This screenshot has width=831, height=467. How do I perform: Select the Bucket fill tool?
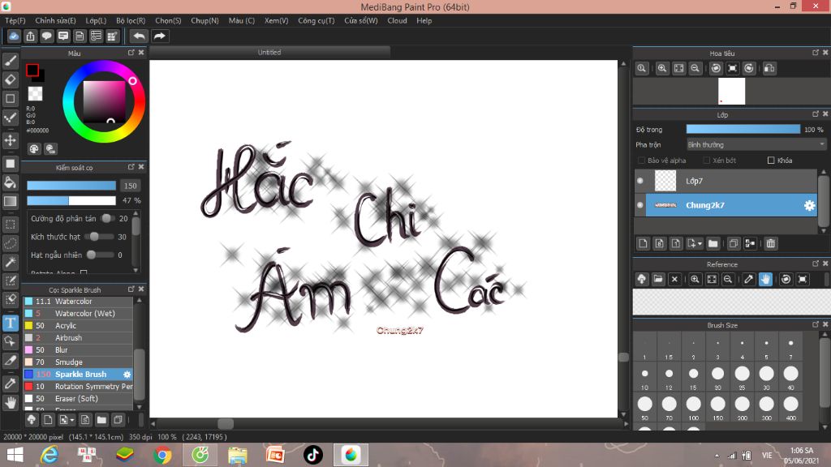point(10,182)
